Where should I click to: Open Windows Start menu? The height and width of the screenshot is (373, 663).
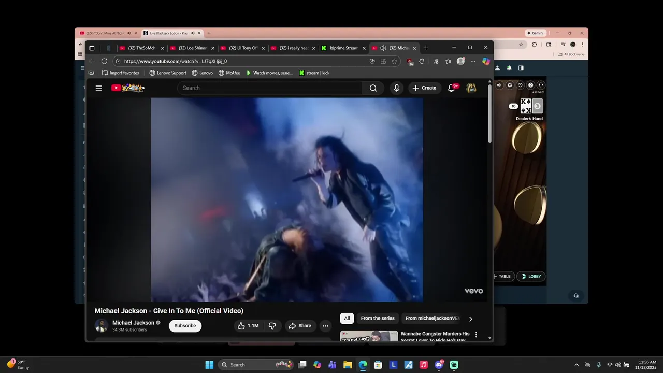[x=209, y=365]
